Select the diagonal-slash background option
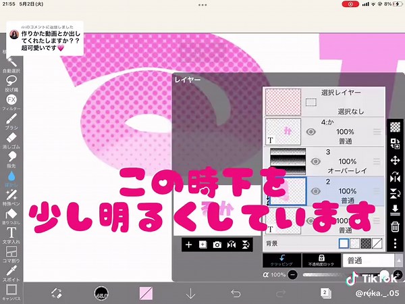 point(377,243)
